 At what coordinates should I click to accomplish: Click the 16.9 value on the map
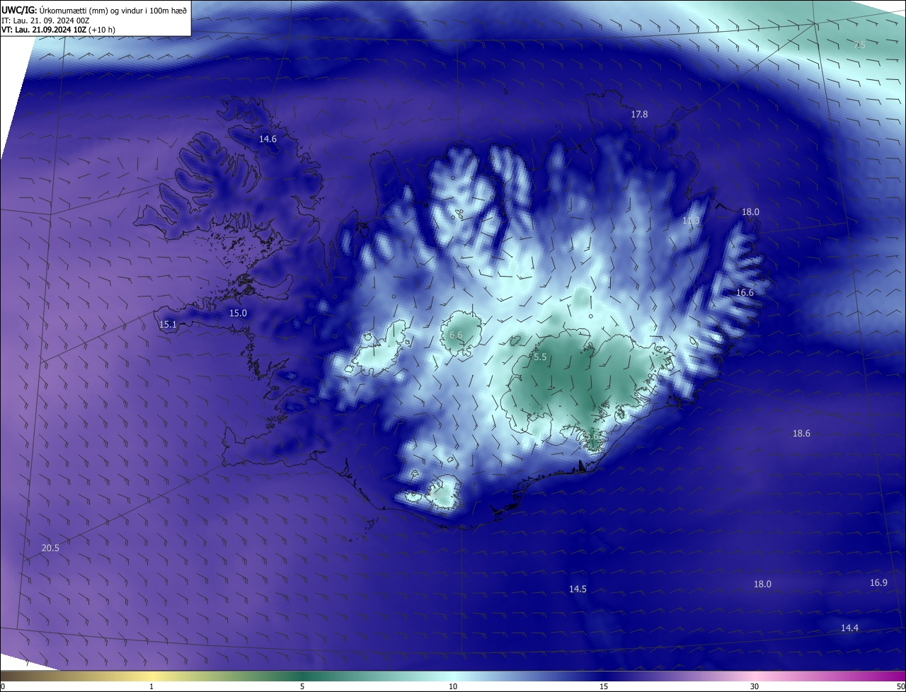click(878, 583)
